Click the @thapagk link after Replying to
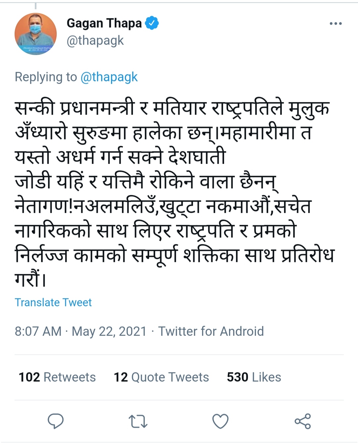Viewport: 358px width, 445px height. point(109,77)
